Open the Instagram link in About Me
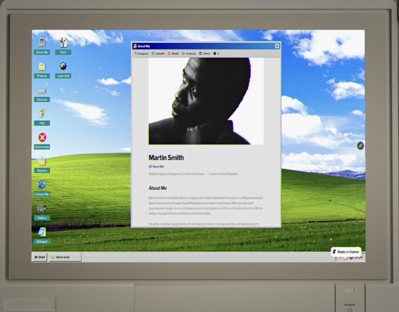Image resolution: width=399 pixels, height=312 pixels. pos(141,54)
